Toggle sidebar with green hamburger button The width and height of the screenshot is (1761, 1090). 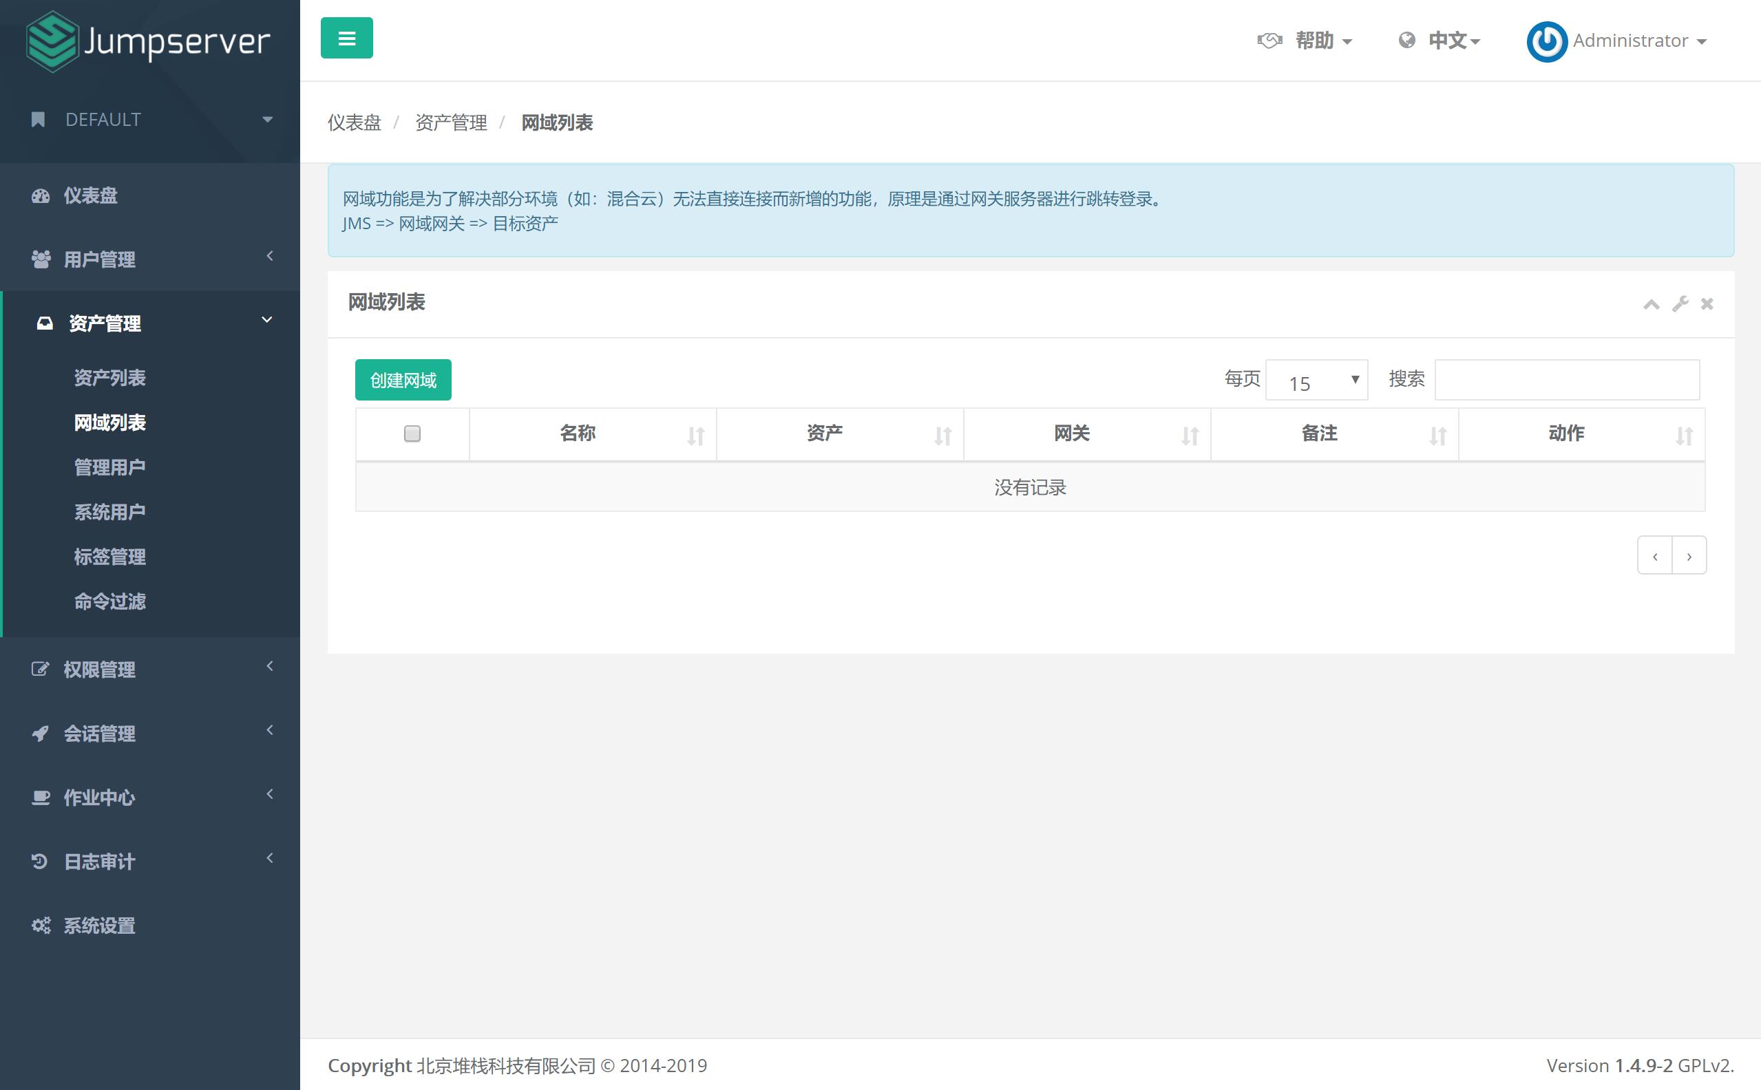(347, 39)
